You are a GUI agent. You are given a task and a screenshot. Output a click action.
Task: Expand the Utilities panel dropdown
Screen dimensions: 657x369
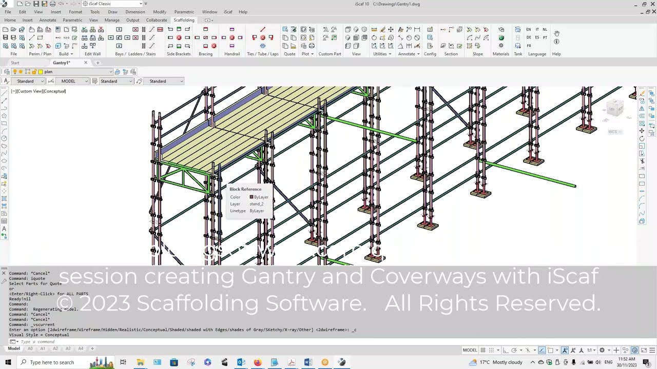[390, 54]
